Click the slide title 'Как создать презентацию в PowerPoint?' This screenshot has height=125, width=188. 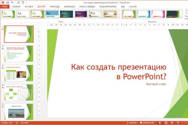(119, 72)
